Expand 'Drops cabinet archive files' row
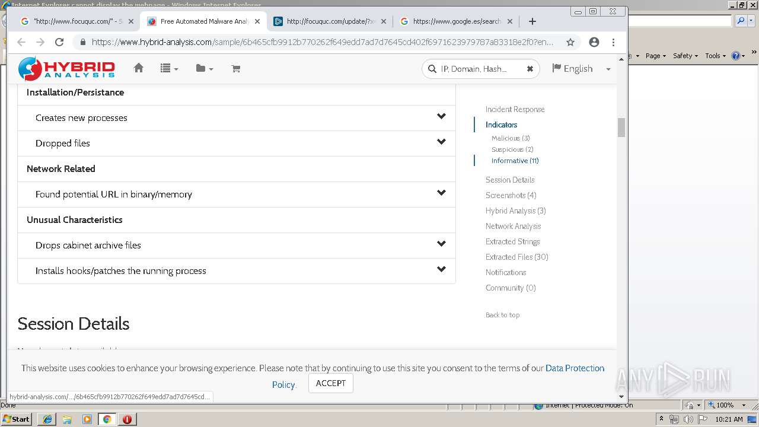This screenshot has height=427, width=759. click(x=237, y=246)
